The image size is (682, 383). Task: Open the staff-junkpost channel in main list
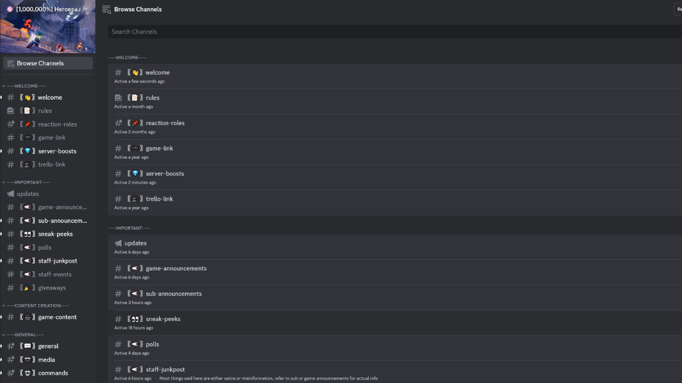165,369
